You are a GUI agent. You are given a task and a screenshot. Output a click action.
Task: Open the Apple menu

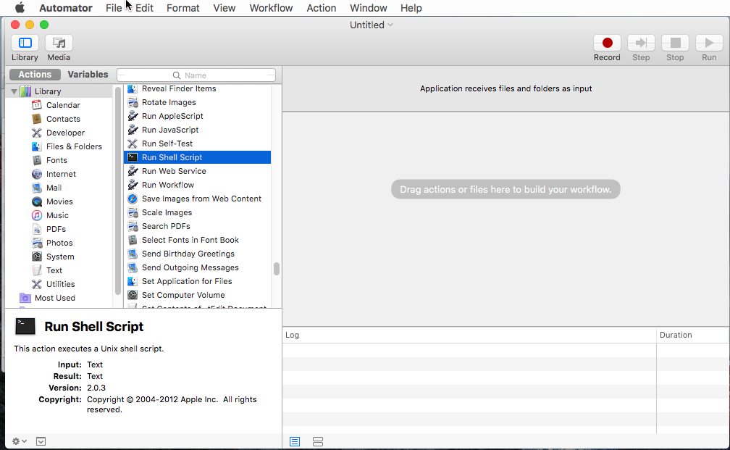pos(20,8)
